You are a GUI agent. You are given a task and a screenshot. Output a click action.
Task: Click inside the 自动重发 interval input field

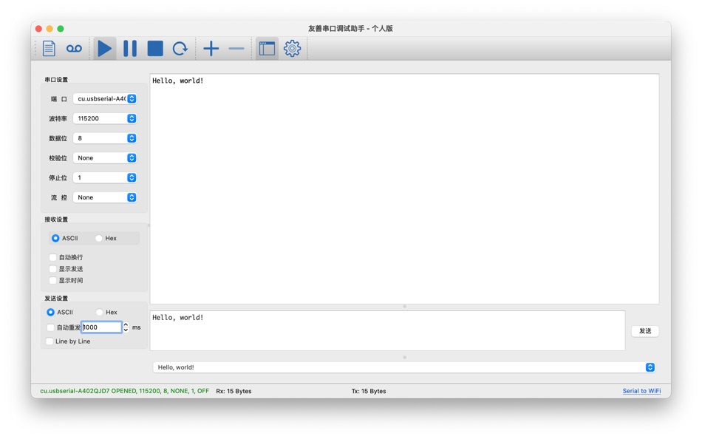coord(100,327)
